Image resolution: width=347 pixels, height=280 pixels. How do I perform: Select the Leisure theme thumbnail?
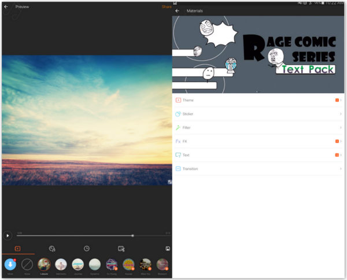click(44, 264)
